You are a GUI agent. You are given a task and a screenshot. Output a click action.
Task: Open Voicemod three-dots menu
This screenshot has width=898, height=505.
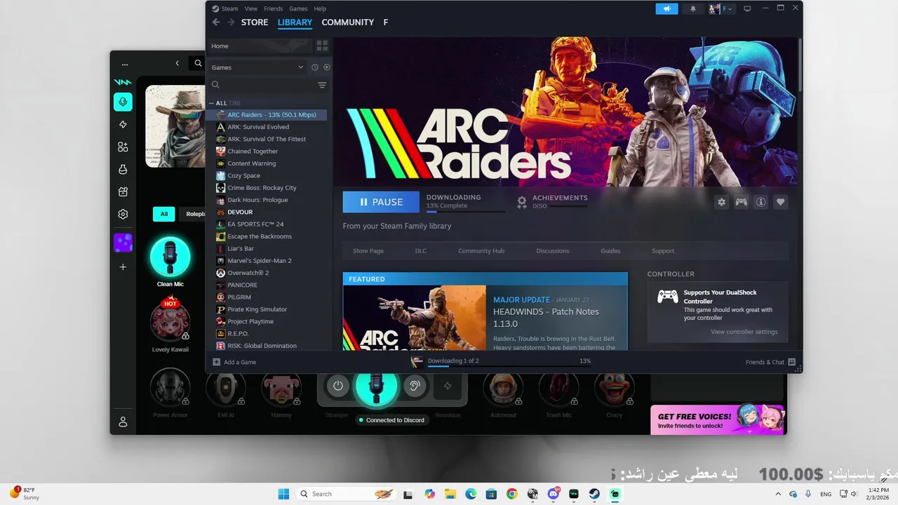coord(125,64)
